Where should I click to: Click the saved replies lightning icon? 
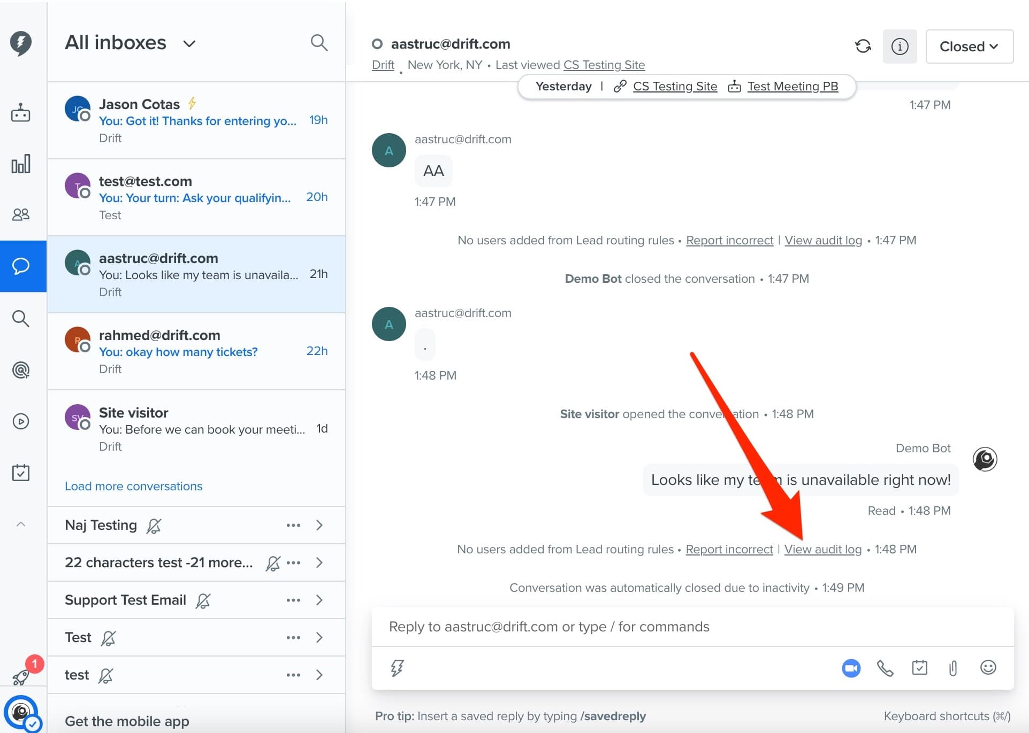coord(397,668)
